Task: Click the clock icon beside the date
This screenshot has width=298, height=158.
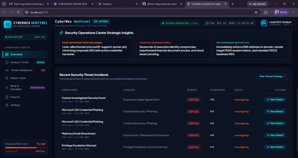Action: pyautogui.click(x=207, y=23)
